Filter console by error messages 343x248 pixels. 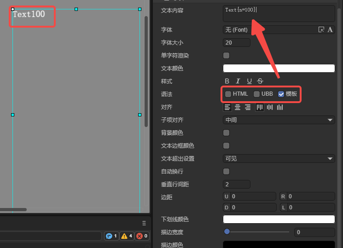pos(142,236)
